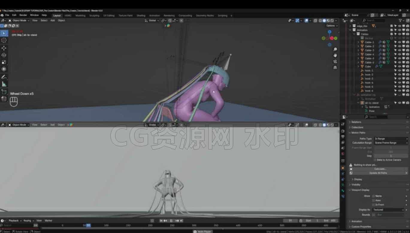The image size is (410, 233).
Task: Click the blue current frame marker in the timeline
Action: pos(88,225)
